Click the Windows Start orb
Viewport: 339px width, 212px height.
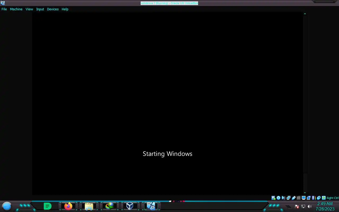click(x=7, y=206)
